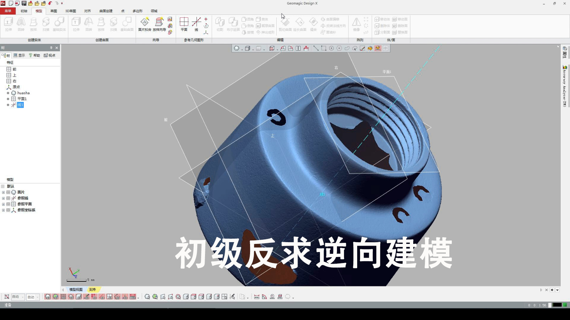The height and width of the screenshot is (320, 570).
Task: Click the save icon in quick access toolbar
Action: tap(24, 3)
